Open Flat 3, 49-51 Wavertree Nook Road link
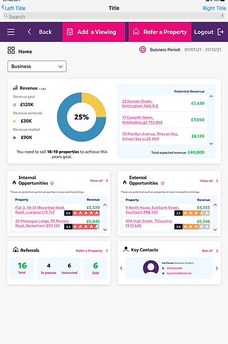Viewport: 228px width, 344px height. click(40, 210)
